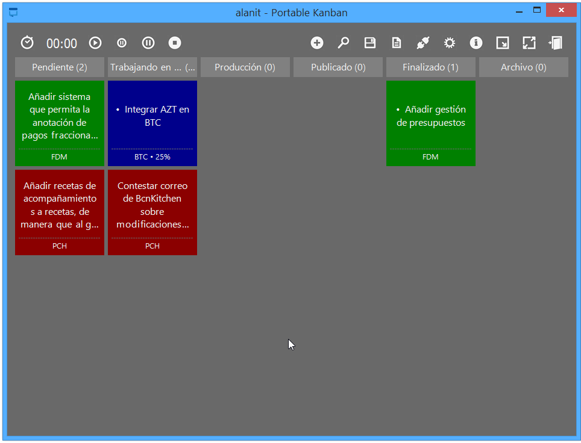The width and height of the screenshot is (581, 443).
Task: Open search with magnifier icon
Action: [344, 43]
